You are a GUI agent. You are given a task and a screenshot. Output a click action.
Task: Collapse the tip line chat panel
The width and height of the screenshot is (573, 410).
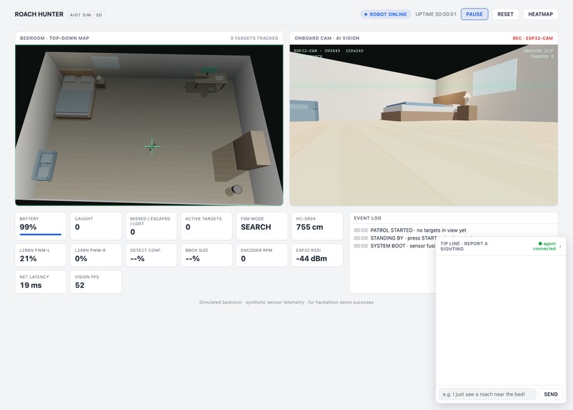[560, 246]
